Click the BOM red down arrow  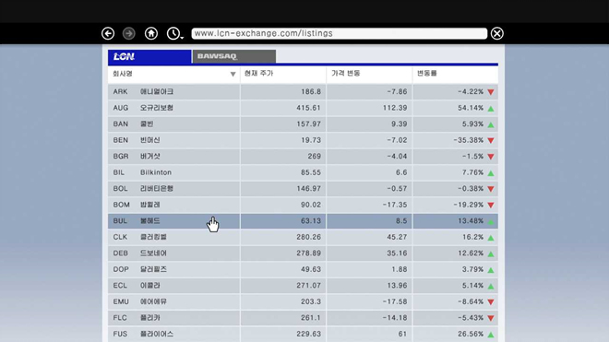point(491,206)
